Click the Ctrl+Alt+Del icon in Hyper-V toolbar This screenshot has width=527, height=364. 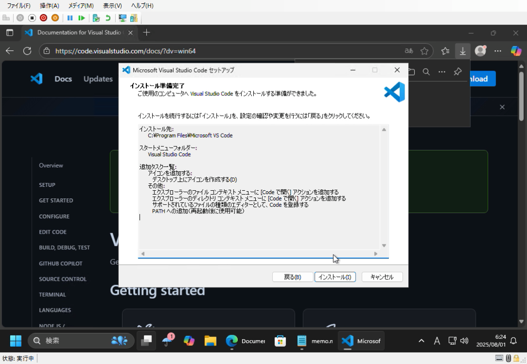tap(6, 18)
